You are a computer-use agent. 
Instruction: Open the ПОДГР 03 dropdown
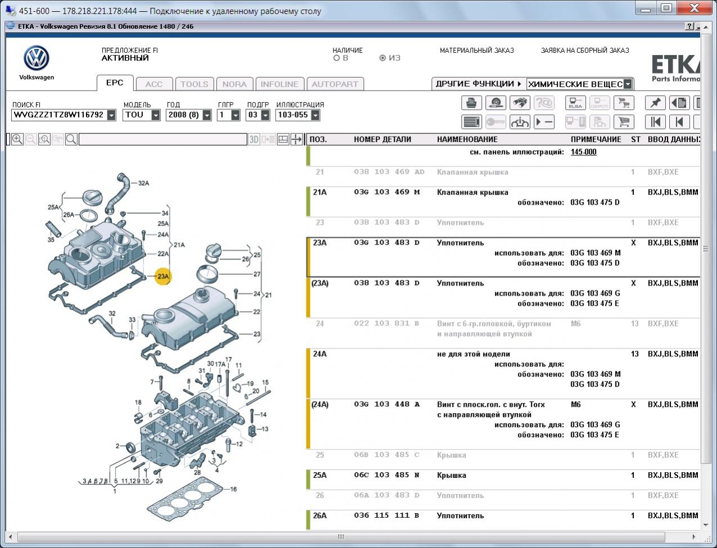coord(265,115)
